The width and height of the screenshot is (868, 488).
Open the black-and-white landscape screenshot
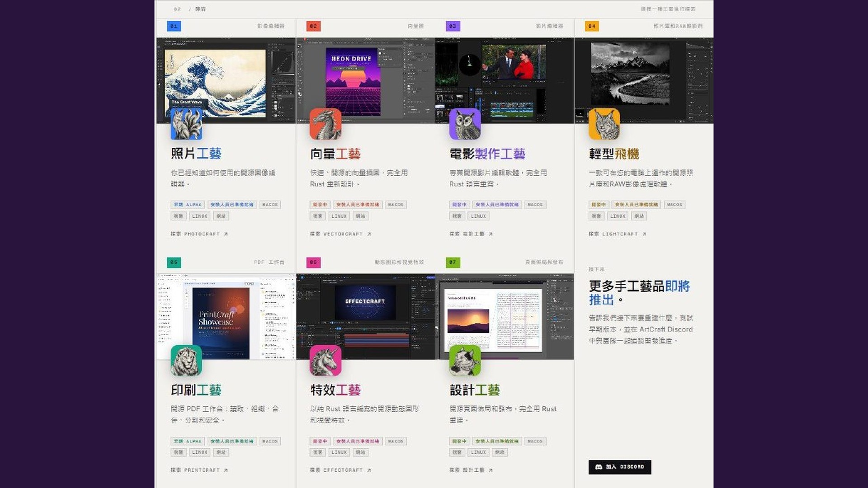644,80
